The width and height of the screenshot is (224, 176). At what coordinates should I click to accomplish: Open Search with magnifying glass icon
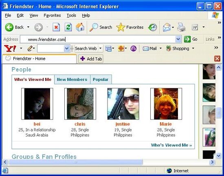click(101, 27)
